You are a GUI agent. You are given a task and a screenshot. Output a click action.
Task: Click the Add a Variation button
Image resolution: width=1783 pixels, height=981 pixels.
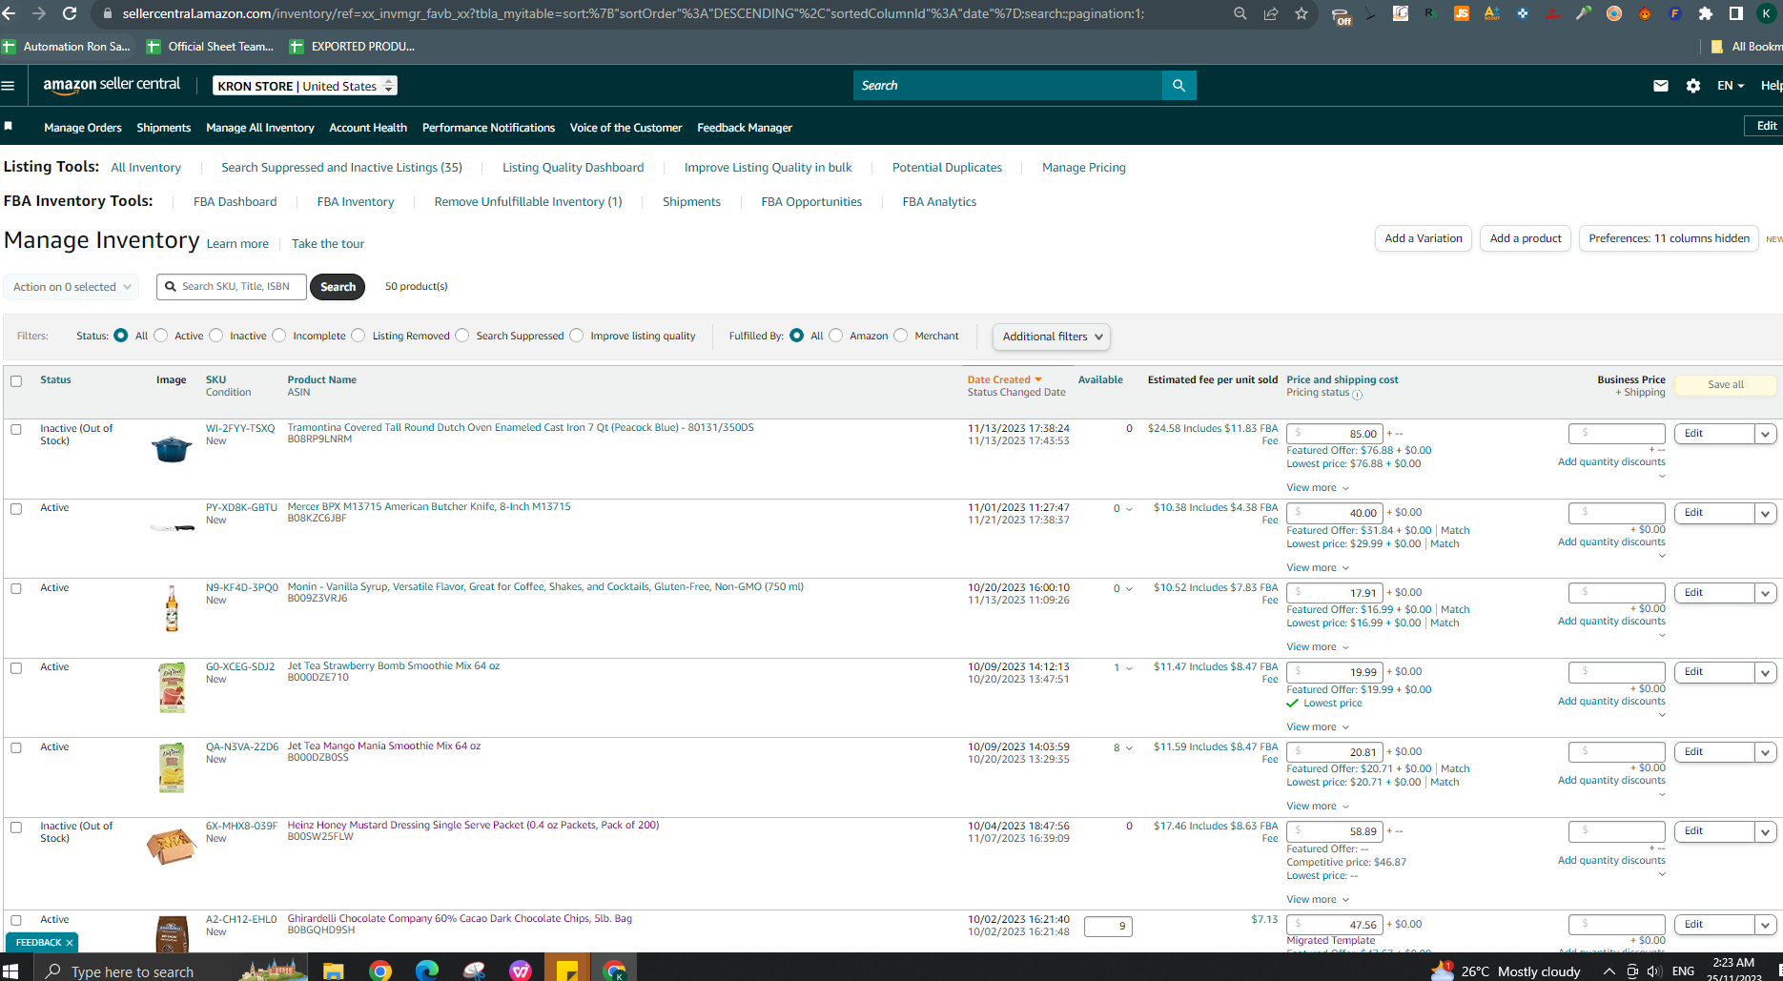[1424, 238]
